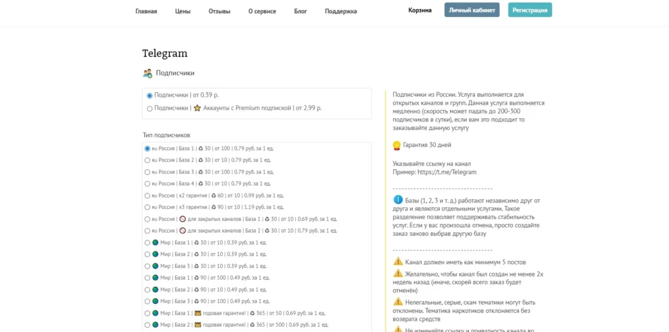Click prohibited icon in закрытых каналов База 2
Image resolution: width=669 pixels, height=332 pixels.
[182, 231]
